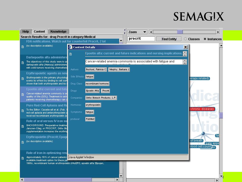Click the (therapy related) graph node
Image resolution: width=242 pixels, height=182 pixels.
point(199,78)
